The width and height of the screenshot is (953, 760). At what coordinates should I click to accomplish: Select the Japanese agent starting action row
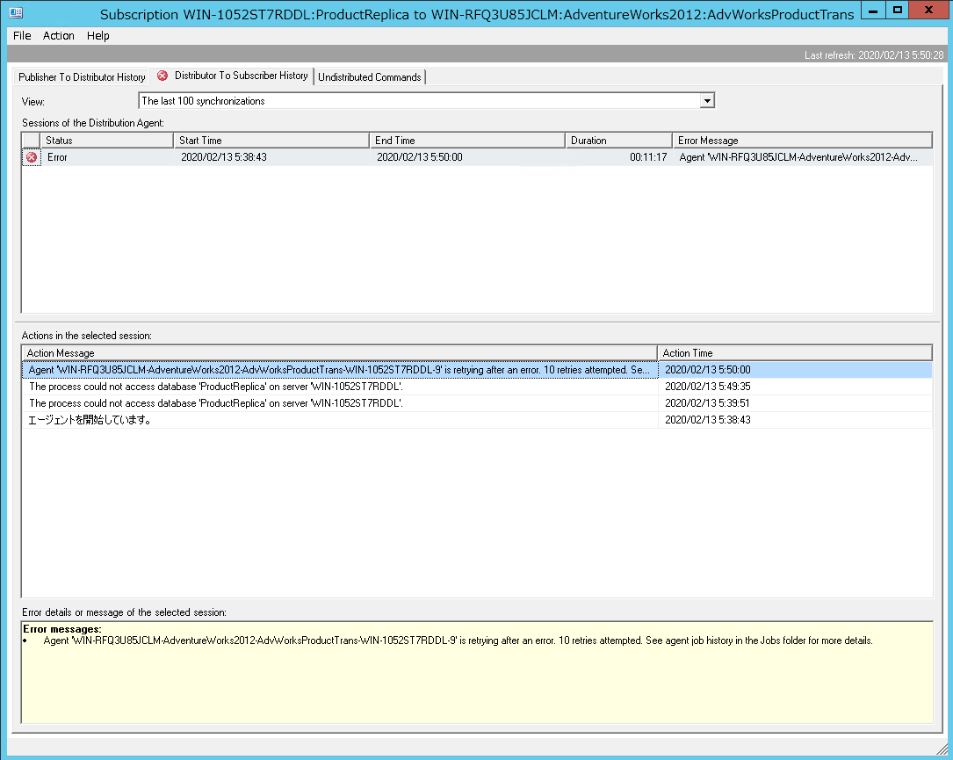pyautogui.click(x=477, y=420)
